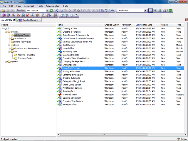Click the Undo arrow icon

[x=84, y=11]
